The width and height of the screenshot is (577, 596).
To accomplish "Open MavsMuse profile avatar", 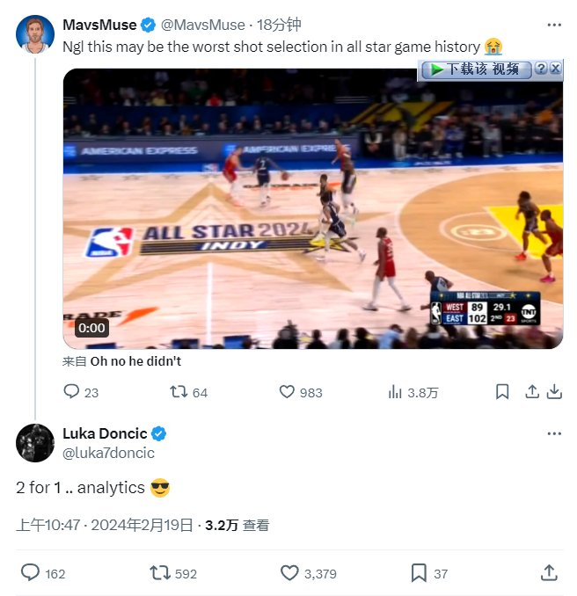I will tap(35, 34).
